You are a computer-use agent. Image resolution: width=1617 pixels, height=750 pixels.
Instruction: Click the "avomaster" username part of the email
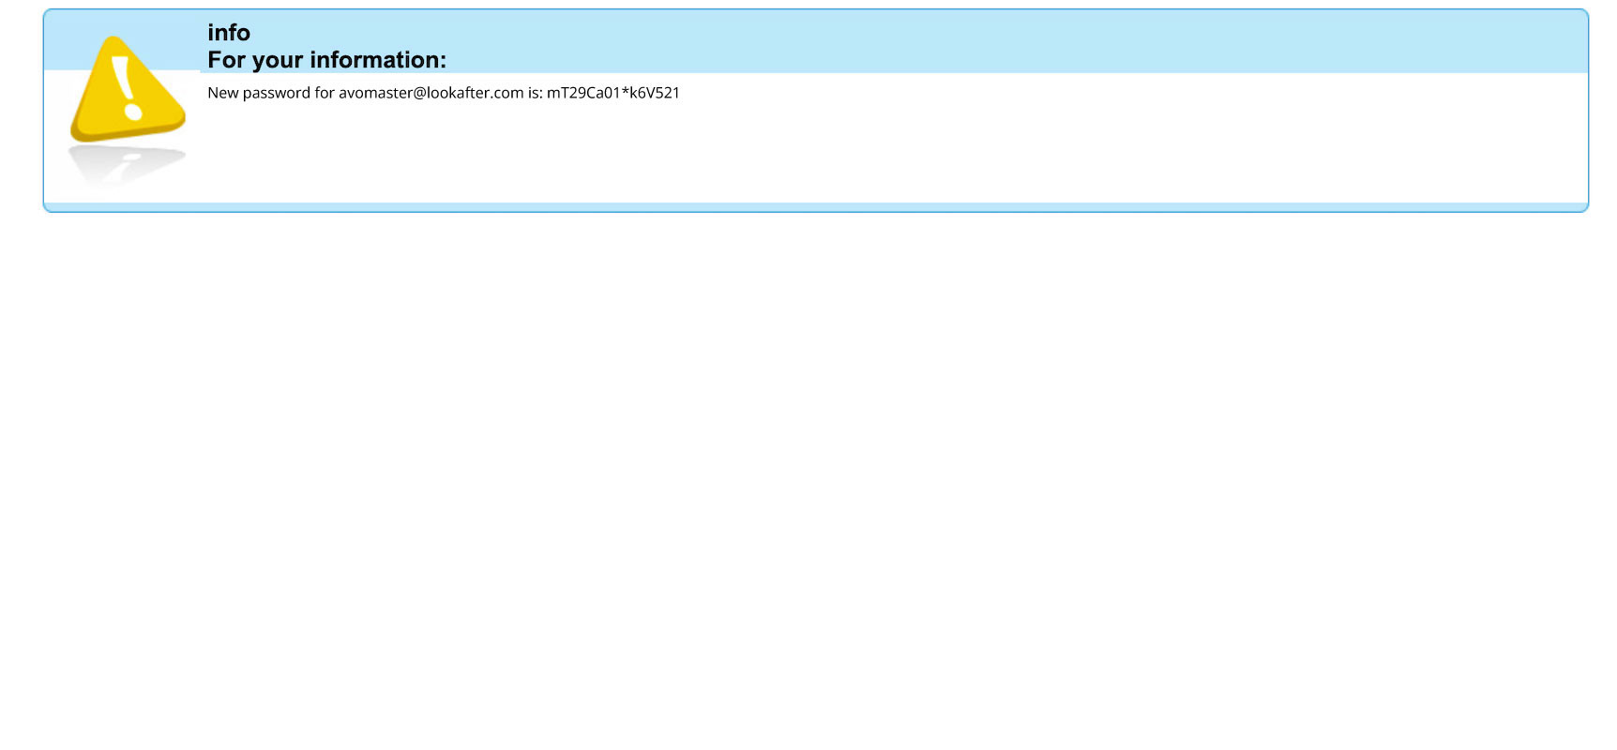[x=375, y=93]
